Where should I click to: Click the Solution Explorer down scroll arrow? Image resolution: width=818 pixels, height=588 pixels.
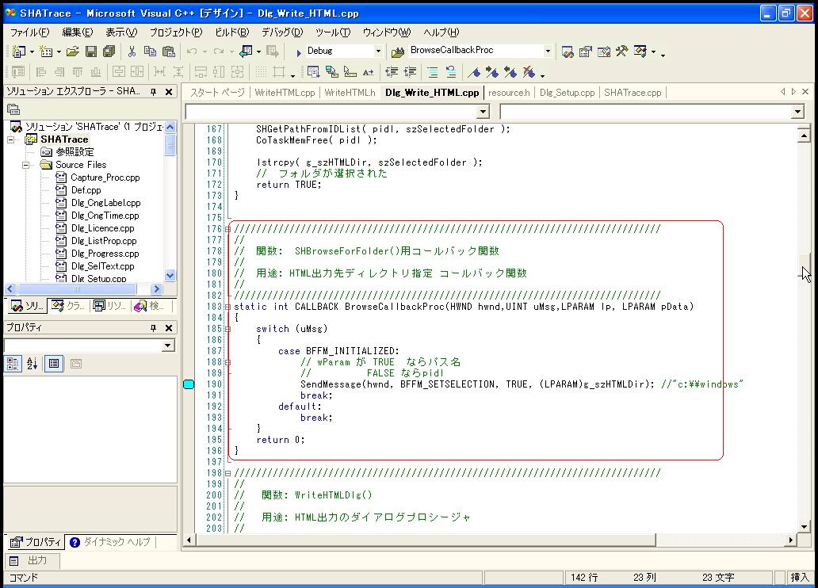170,275
